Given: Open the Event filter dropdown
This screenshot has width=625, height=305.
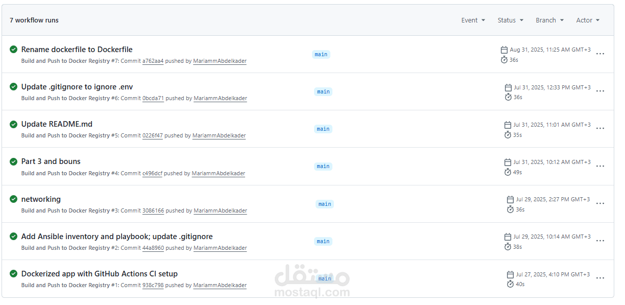Looking at the screenshot, I should click(473, 20).
